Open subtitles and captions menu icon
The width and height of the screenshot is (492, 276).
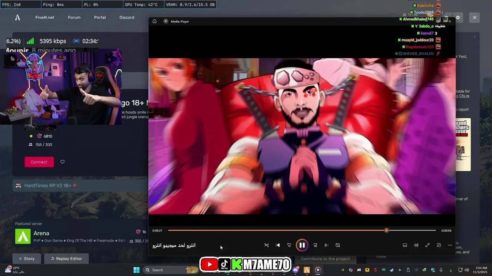(405, 245)
